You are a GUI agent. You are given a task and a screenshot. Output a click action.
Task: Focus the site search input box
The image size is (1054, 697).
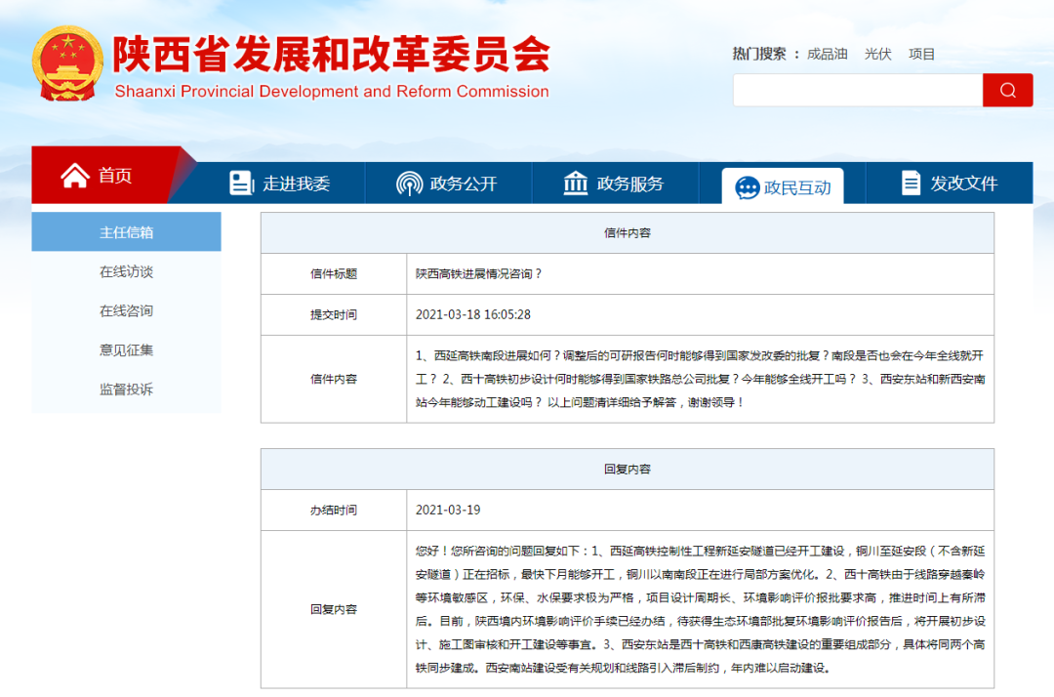click(x=858, y=90)
